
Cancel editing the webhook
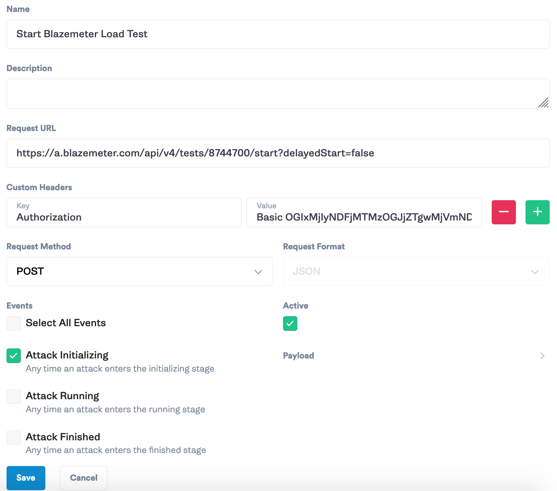coord(84,478)
